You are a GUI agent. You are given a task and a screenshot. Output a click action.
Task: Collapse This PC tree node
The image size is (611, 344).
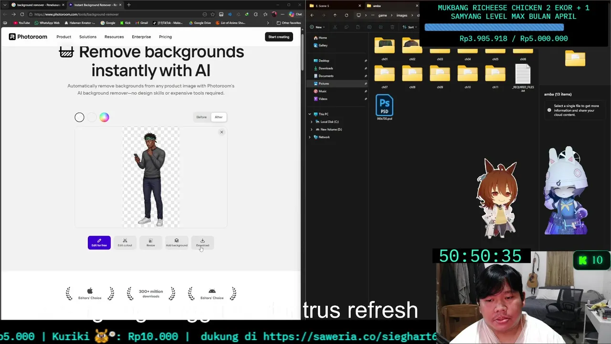click(309, 114)
